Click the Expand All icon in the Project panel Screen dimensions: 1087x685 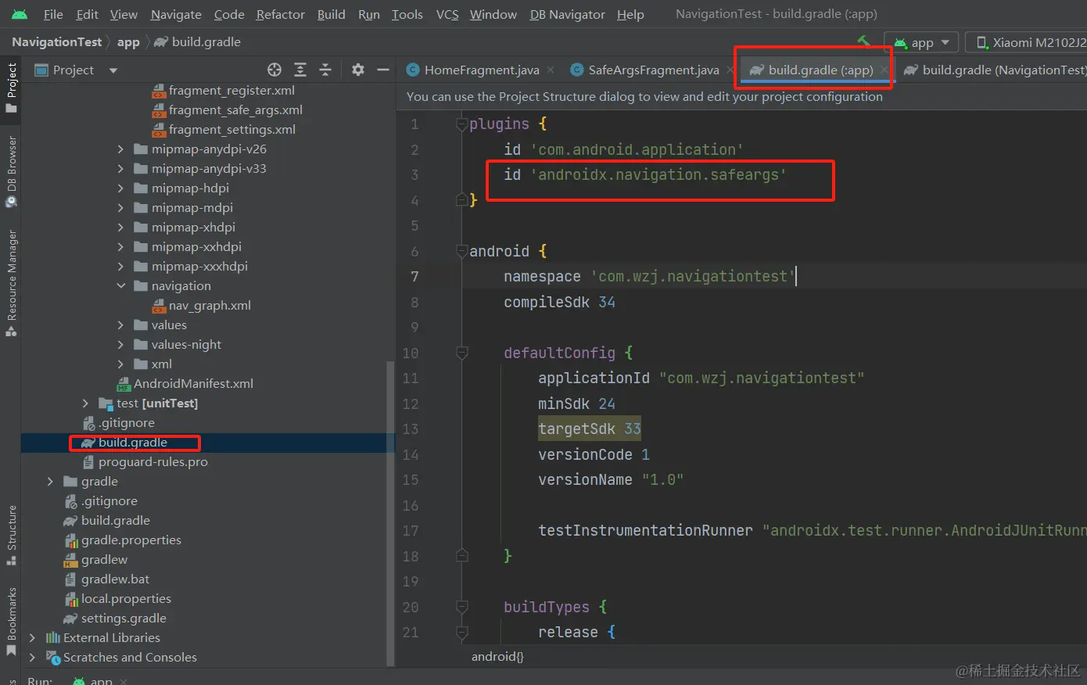[x=300, y=70]
